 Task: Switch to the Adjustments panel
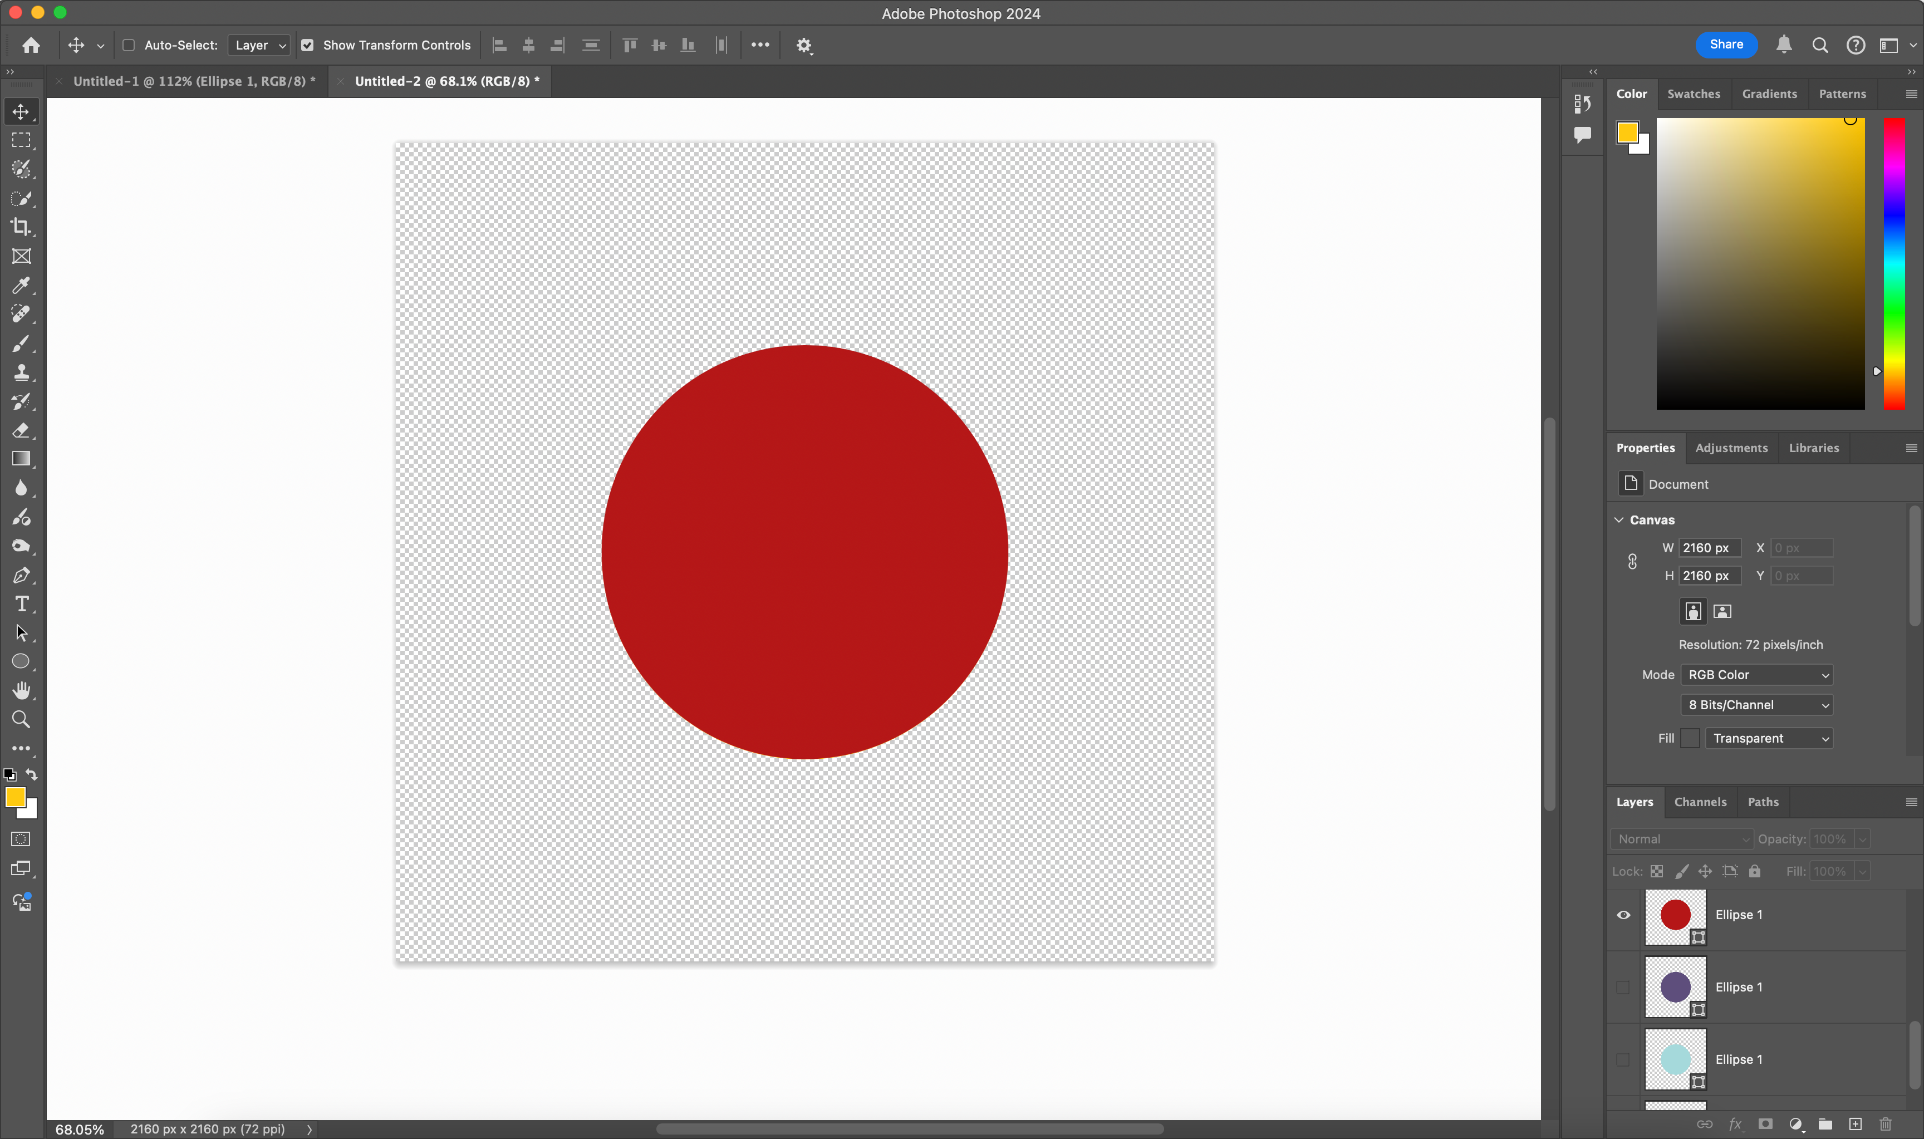1731,448
